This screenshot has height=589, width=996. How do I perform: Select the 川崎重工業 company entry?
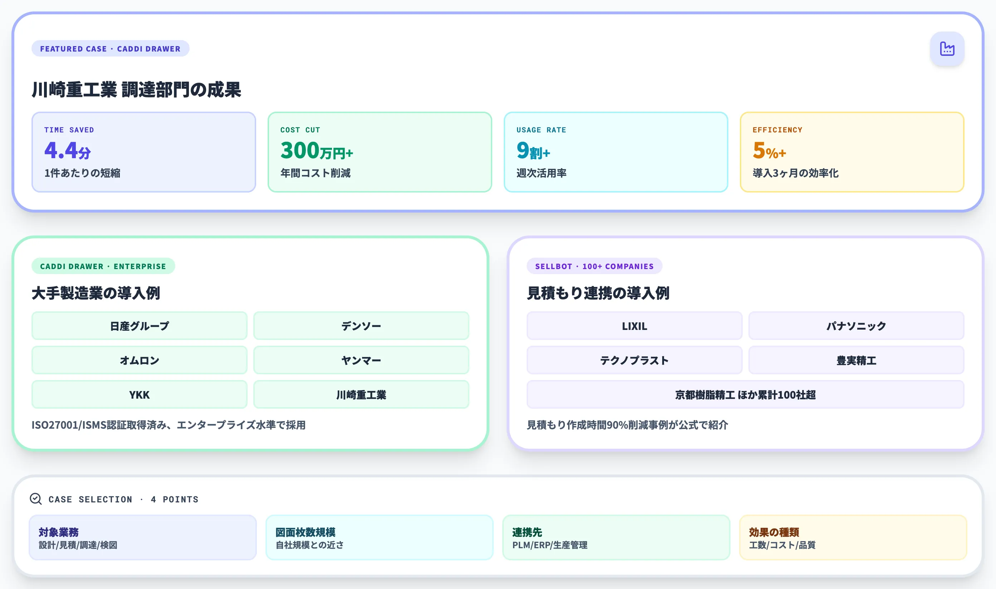pyautogui.click(x=361, y=395)
